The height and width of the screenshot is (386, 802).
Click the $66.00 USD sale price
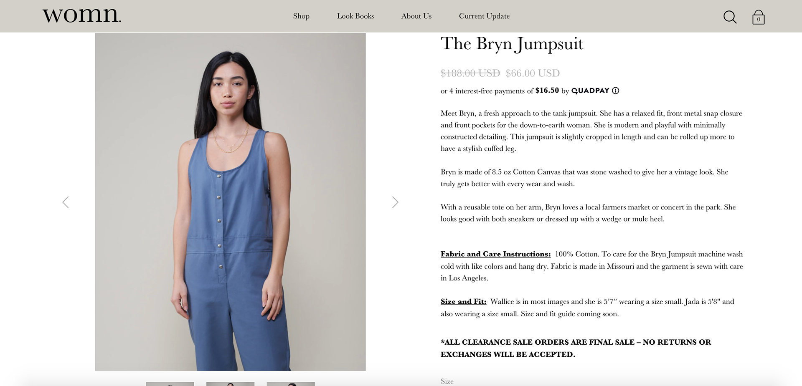(x=533, y=73)
